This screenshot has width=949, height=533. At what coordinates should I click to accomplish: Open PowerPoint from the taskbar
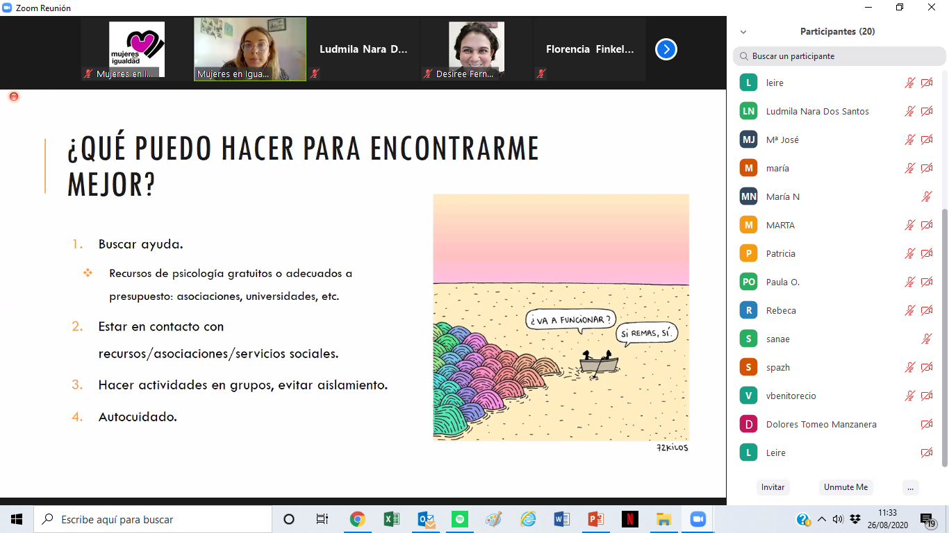[595, 519]
